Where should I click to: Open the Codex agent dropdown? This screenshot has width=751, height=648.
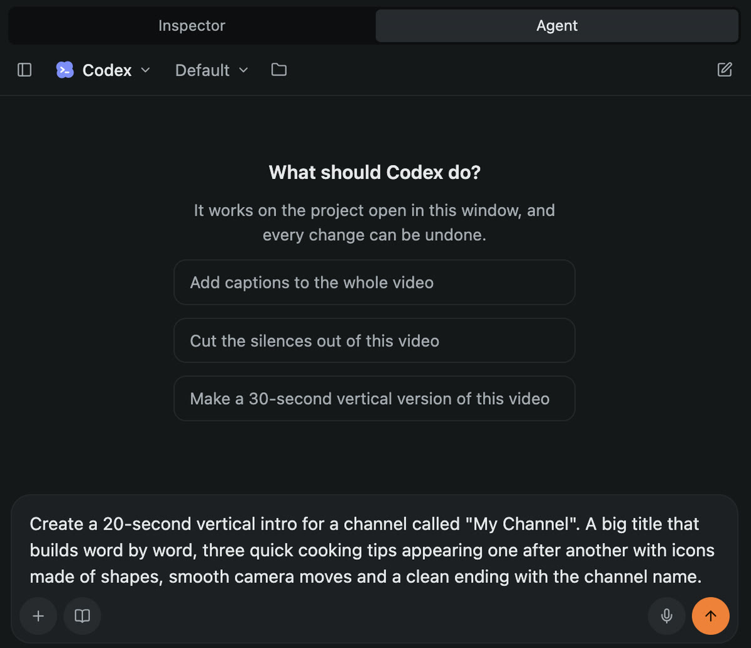pos(103,70)
